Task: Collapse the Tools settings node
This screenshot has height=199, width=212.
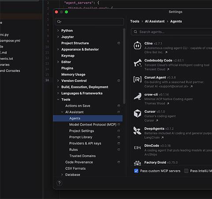Action: tap(58, 99)
